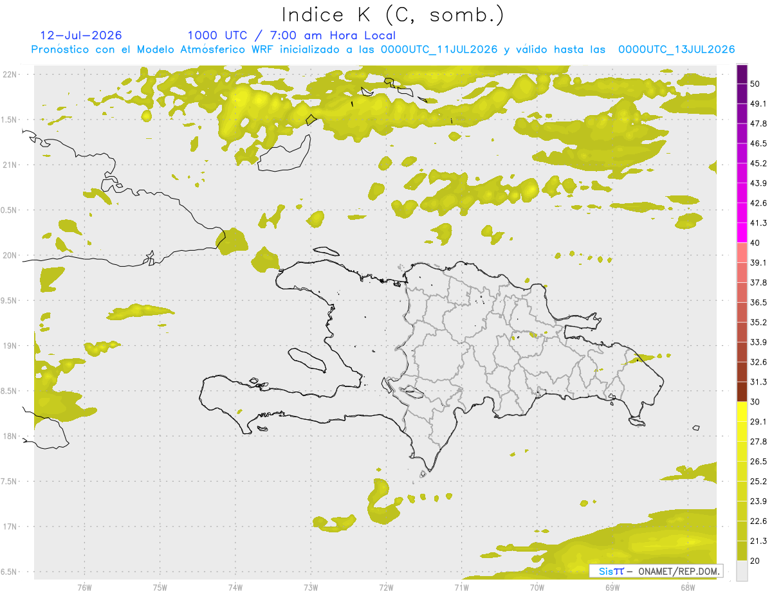The width and height of the screenshot is (772, 596).
Task: Click the "70W" longitude label
Action: tap(537, 587)
